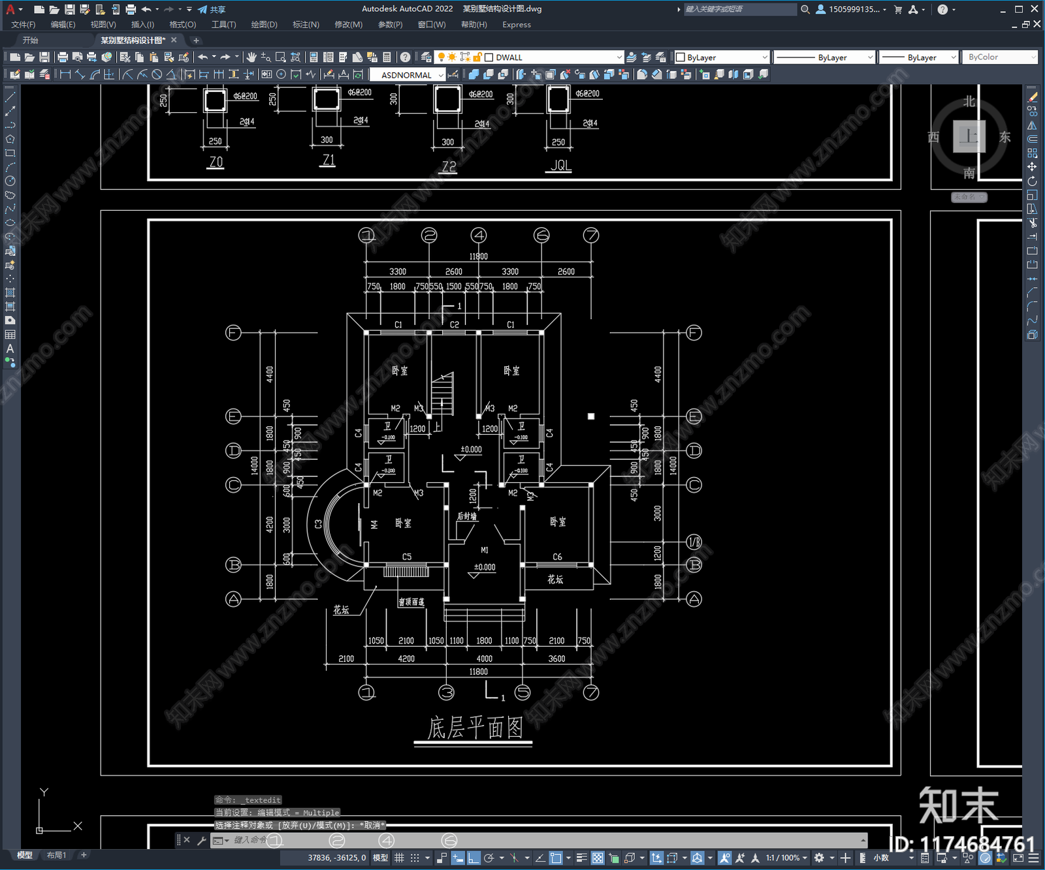This screenshot has width=1045, height=870.
Task: Toggle snap mode in the status bar
Action: point(415,858)
